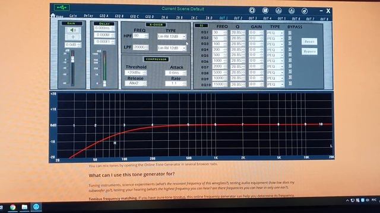Open the OUT 5 tab
Image resolution: width=380 pixels, height=213 pixels.
[x=281, y=18]
